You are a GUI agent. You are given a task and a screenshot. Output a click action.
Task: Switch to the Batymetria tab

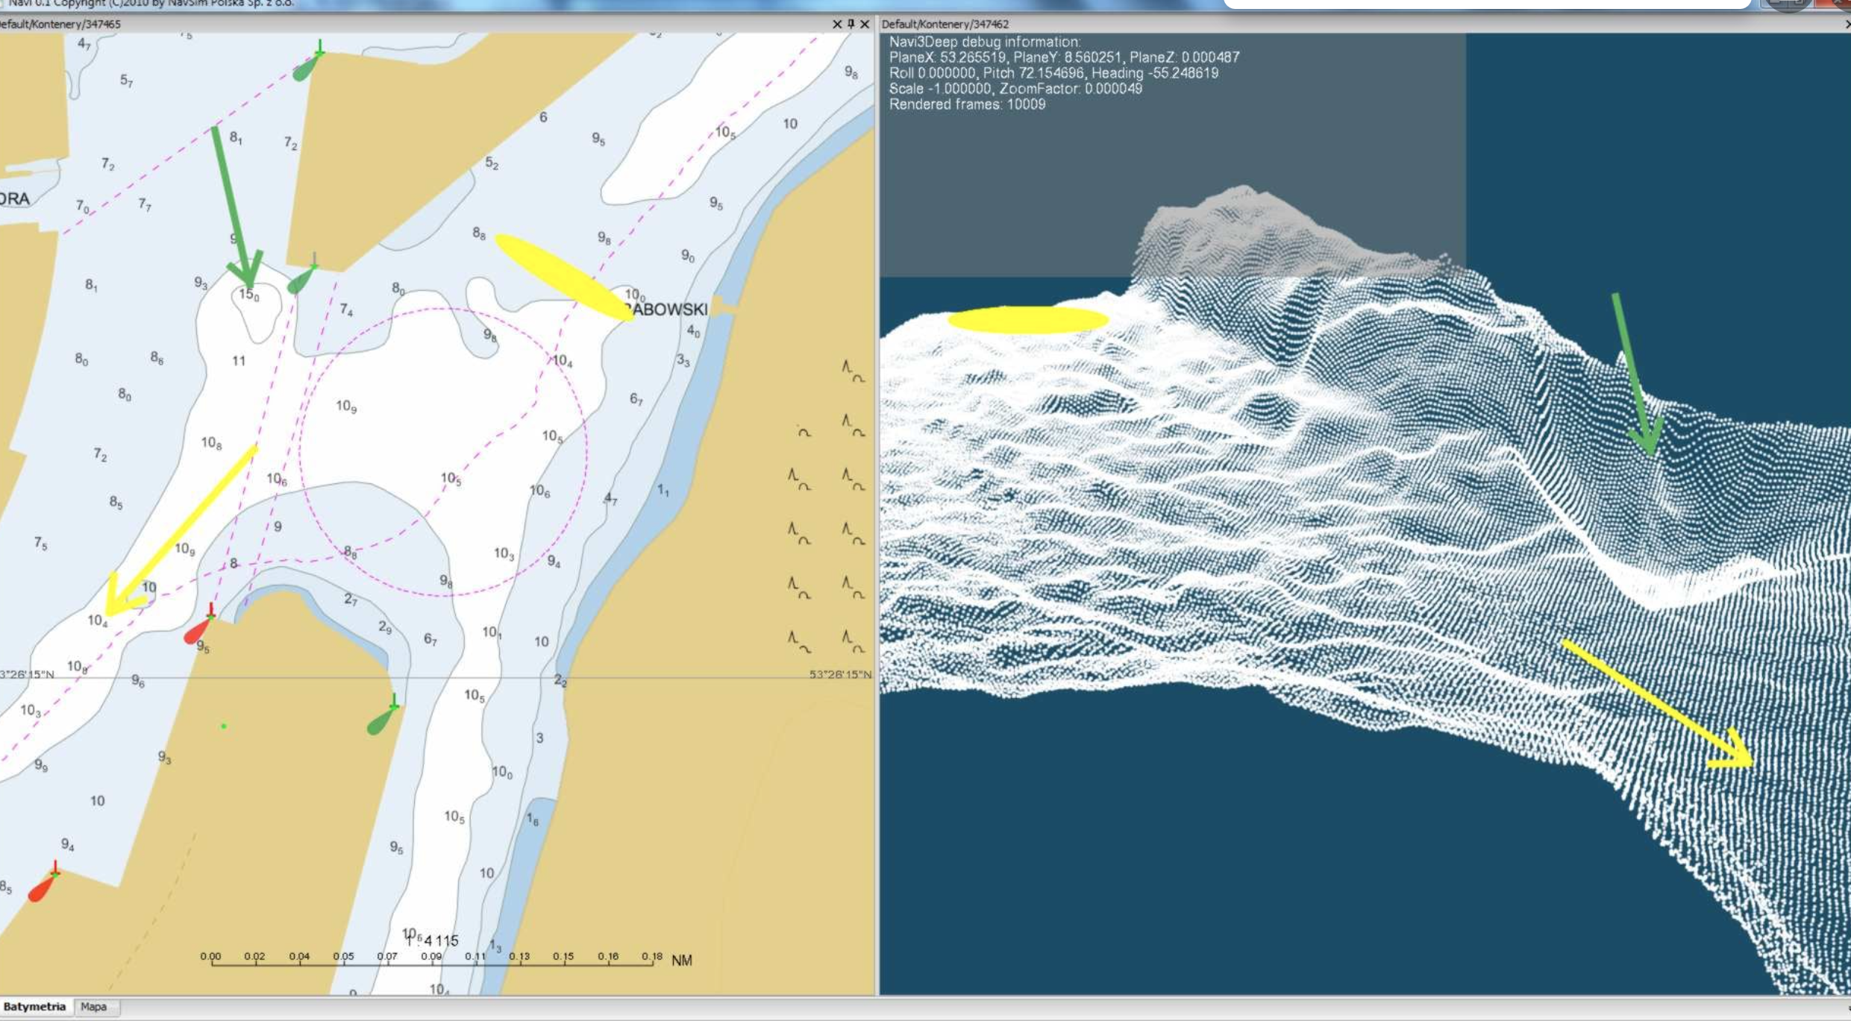pyautogui.click(x=34, y=1007)
